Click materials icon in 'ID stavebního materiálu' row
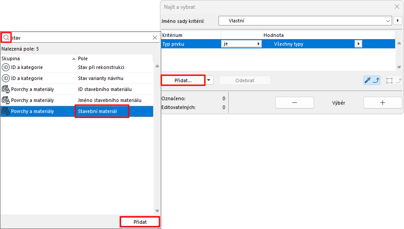This screenshot has width=404, height=229. [6, 89]
